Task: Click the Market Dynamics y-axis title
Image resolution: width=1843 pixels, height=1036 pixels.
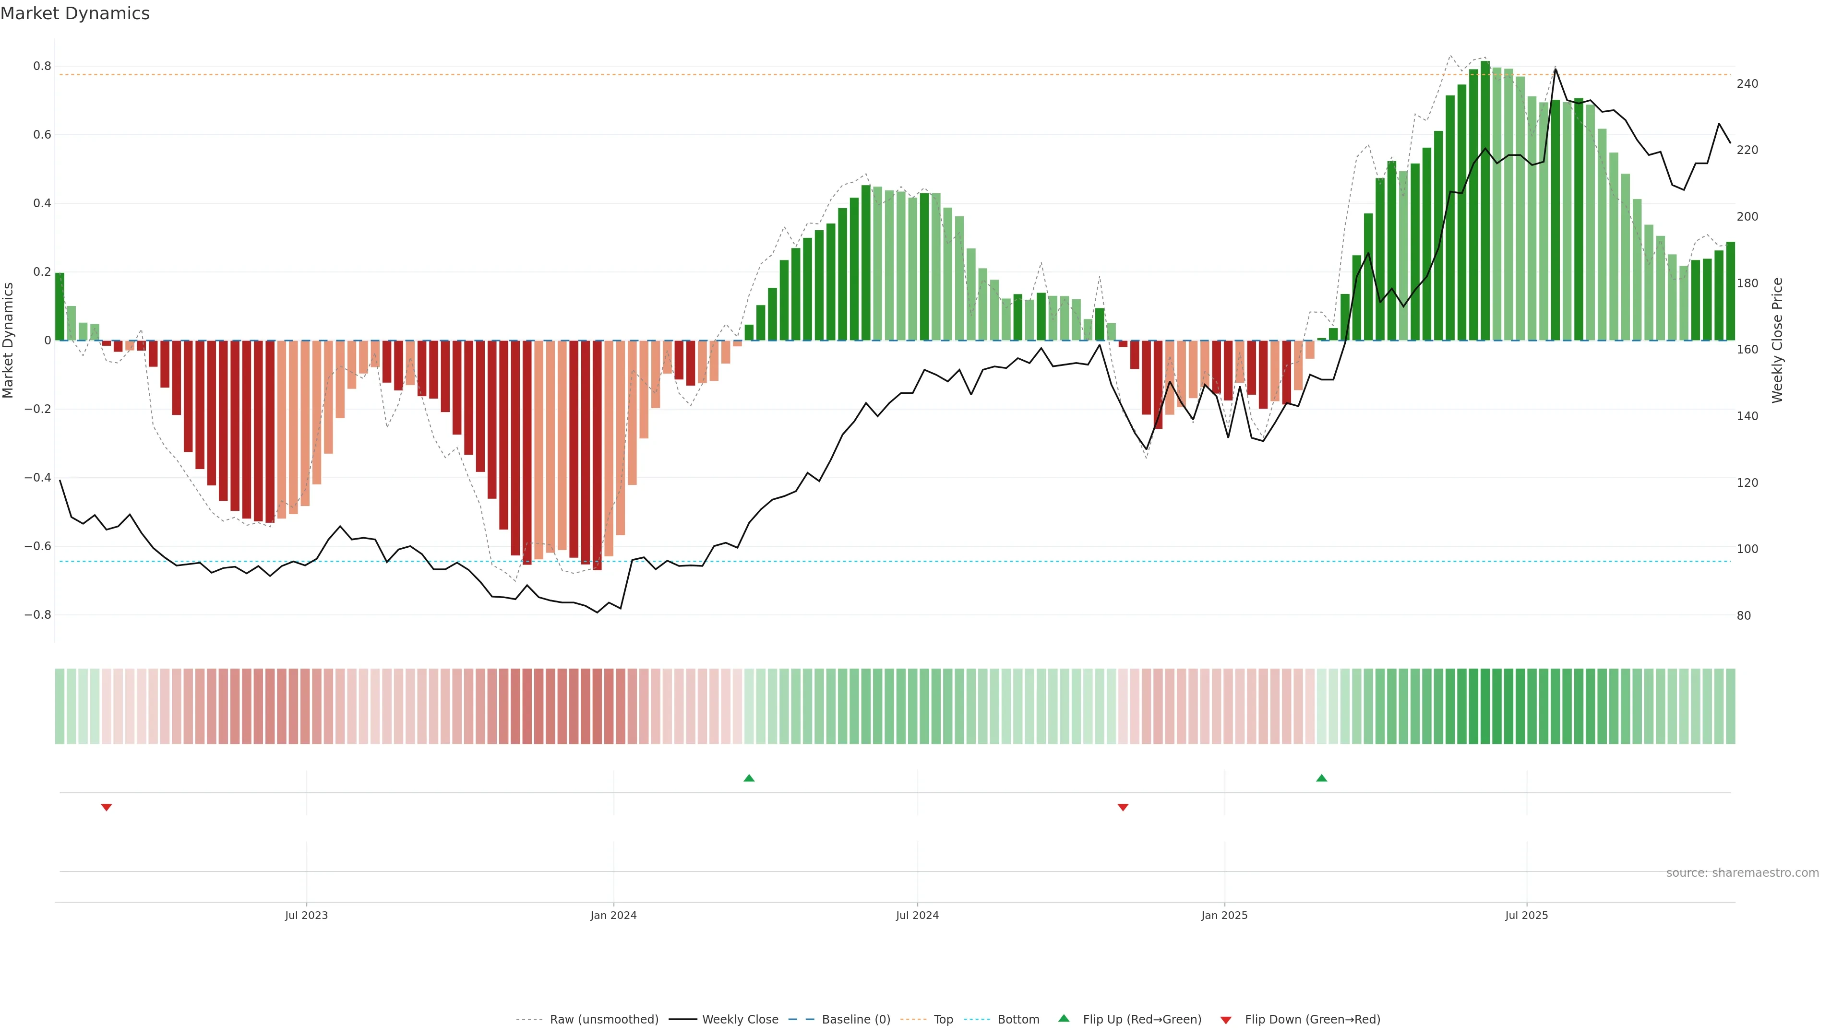Action: [x=9, y=341]
